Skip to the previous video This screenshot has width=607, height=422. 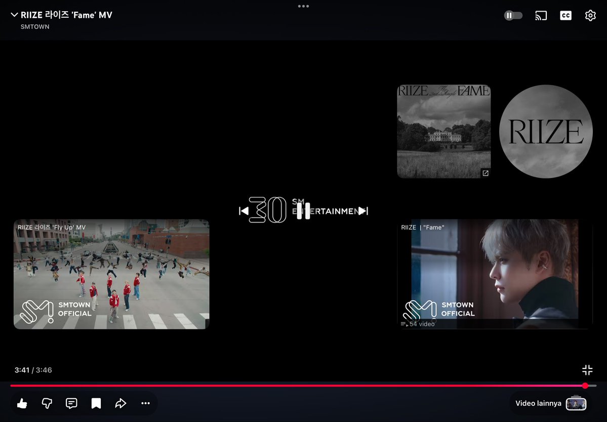coord(244,211)
